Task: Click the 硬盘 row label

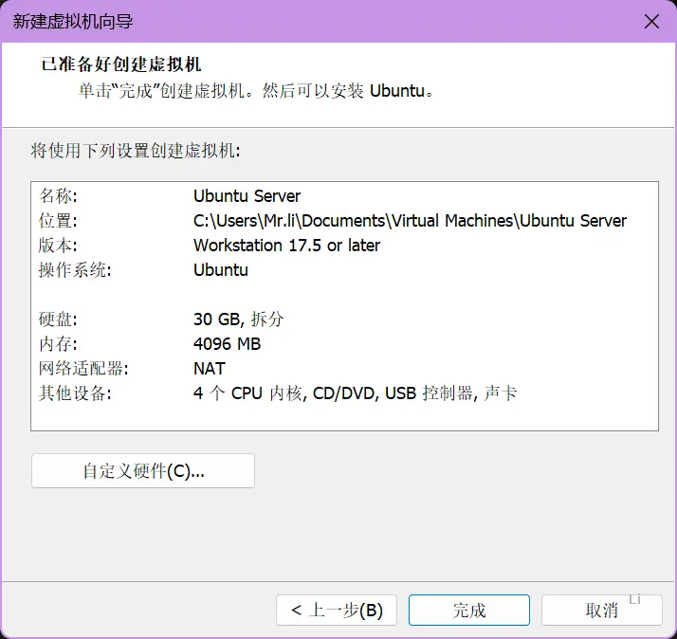Action: click(x=58, y=319)
